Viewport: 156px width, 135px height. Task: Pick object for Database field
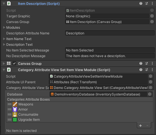[150, 94]
